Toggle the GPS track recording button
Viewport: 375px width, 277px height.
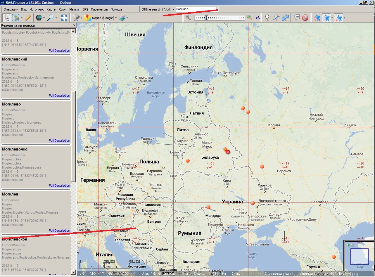327,18
